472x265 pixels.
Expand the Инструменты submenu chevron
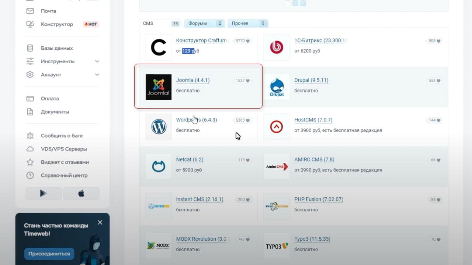(x=97, y=61)
